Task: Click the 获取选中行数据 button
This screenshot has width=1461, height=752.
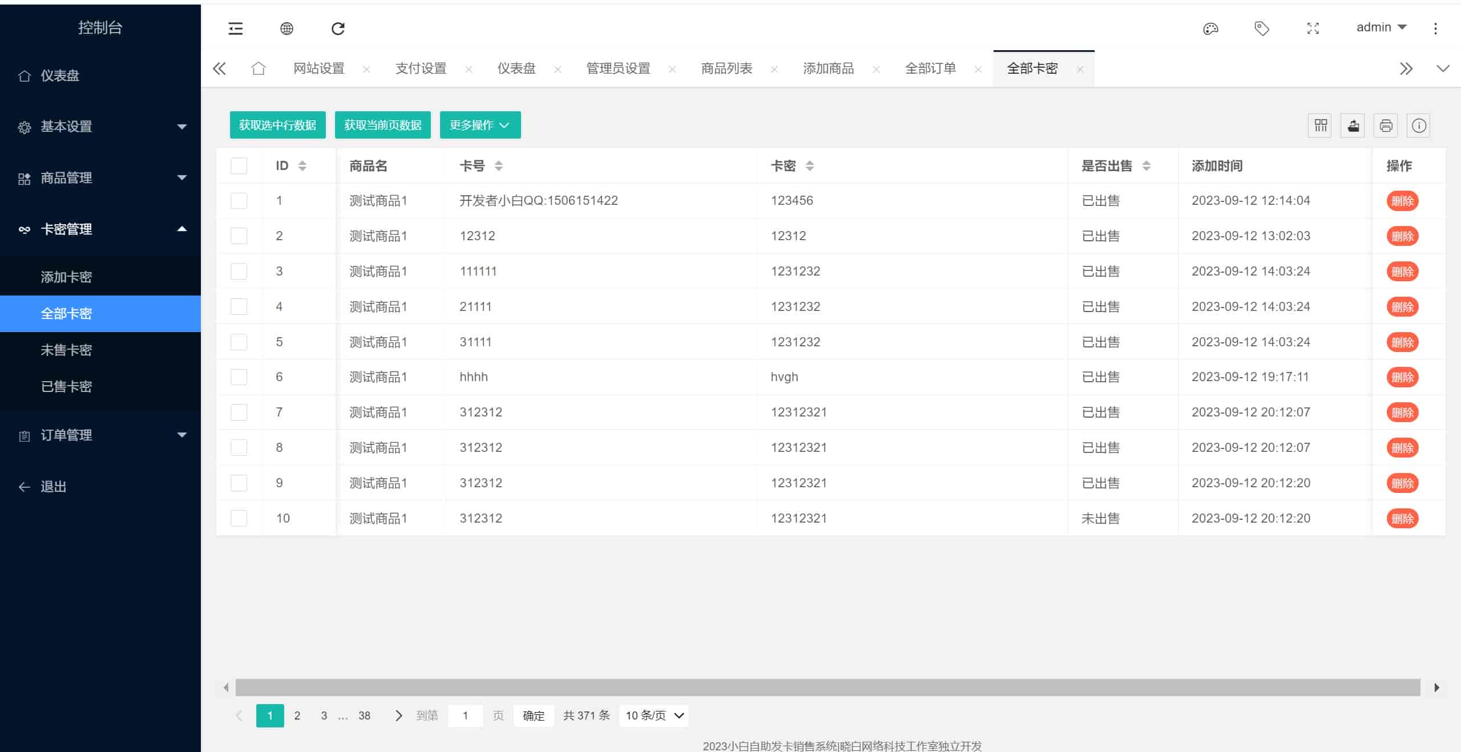Action: pyautogui.click(x=277, y=125)
